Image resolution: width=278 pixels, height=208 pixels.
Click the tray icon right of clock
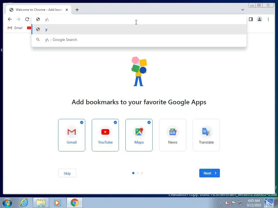269,203
